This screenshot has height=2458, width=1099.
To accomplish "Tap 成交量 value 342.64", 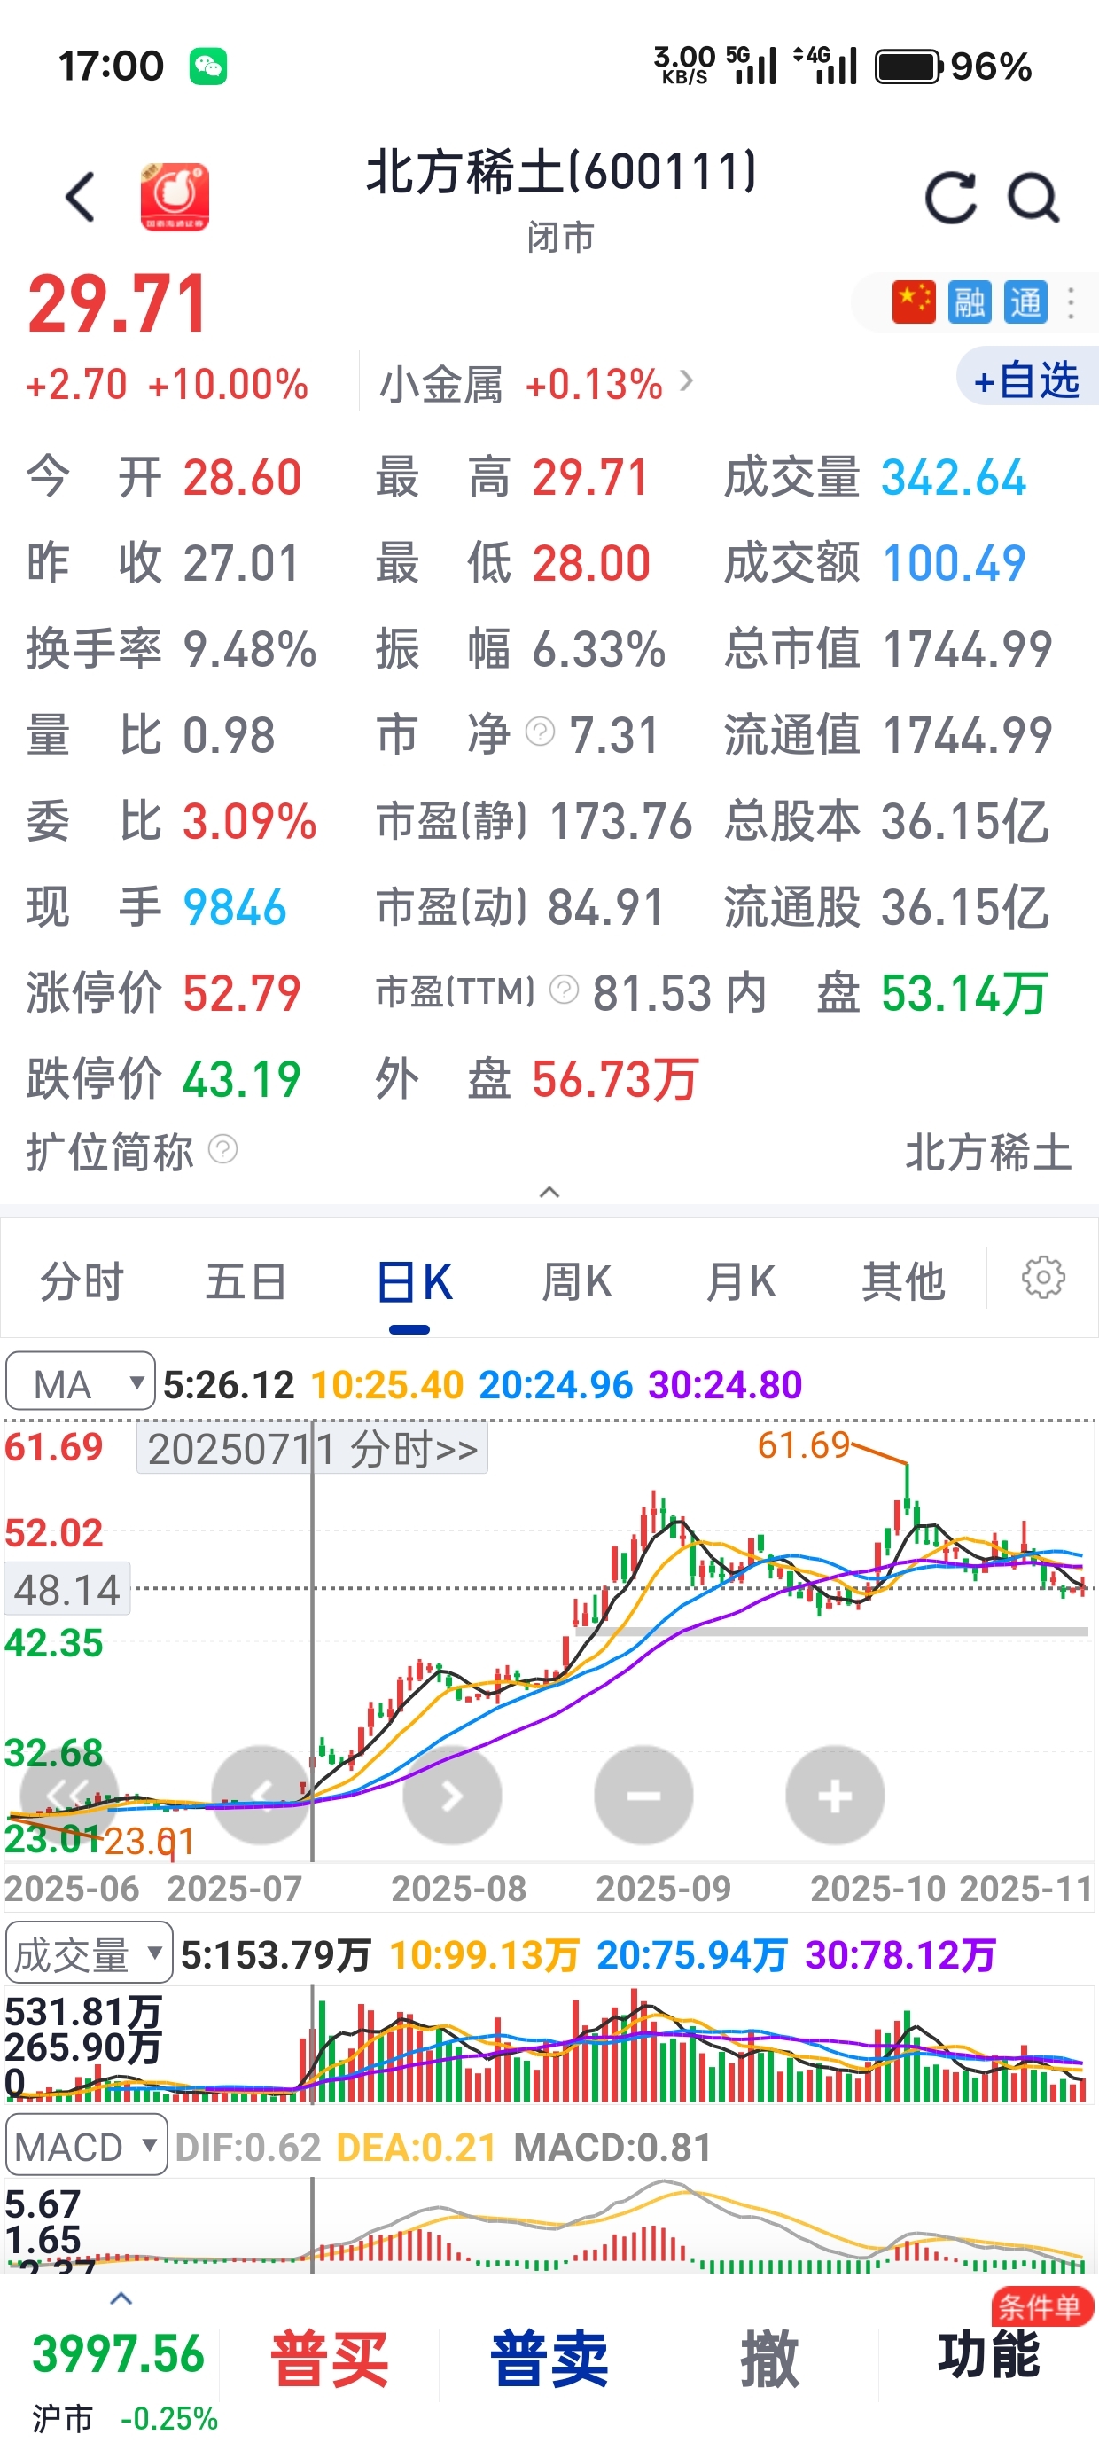I will pos(953,477).
